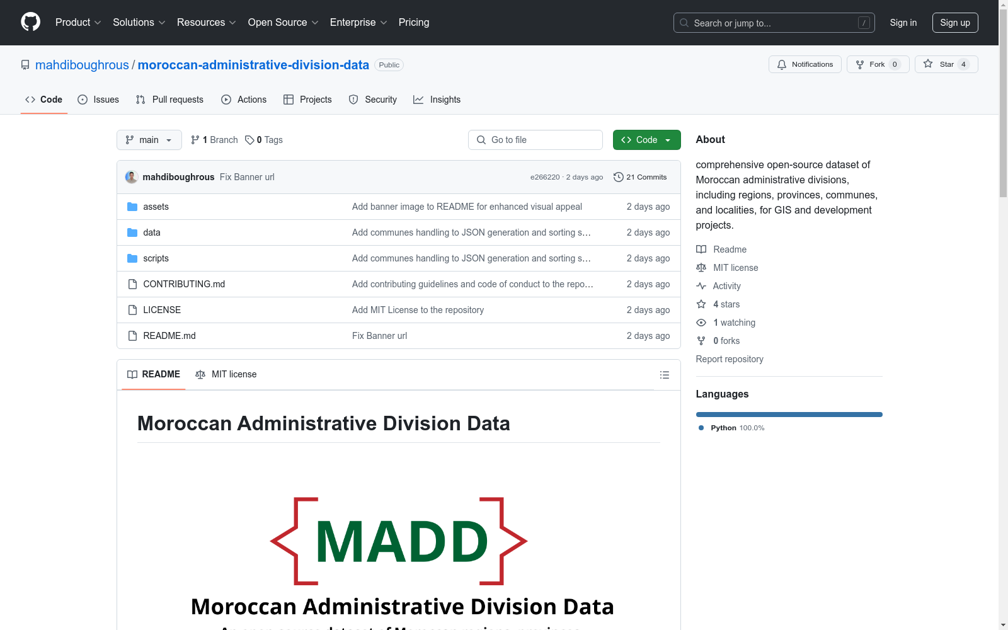Click the forks icon in About section
1008x630 pixels.
click(701, 341)
